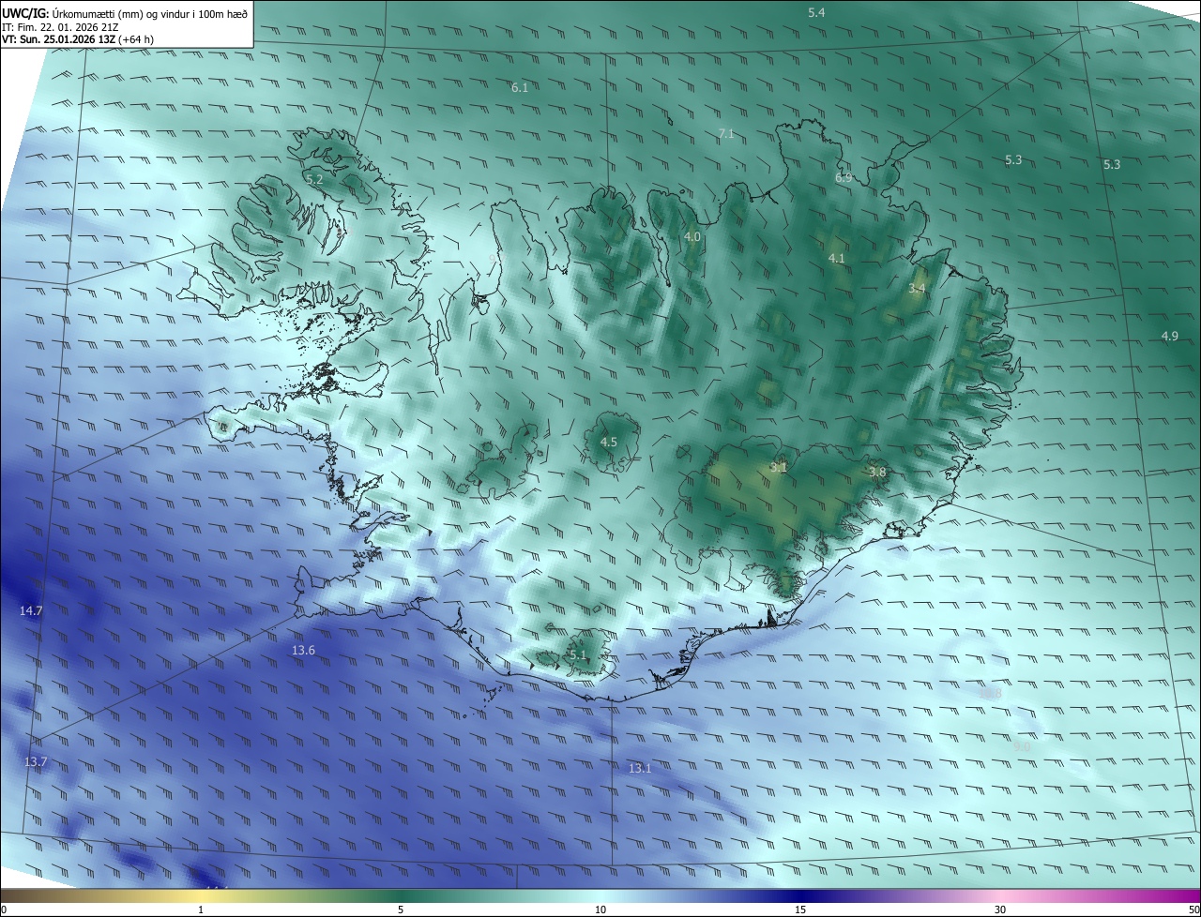Click the colour scale label "0"

[x=4, y=909]
